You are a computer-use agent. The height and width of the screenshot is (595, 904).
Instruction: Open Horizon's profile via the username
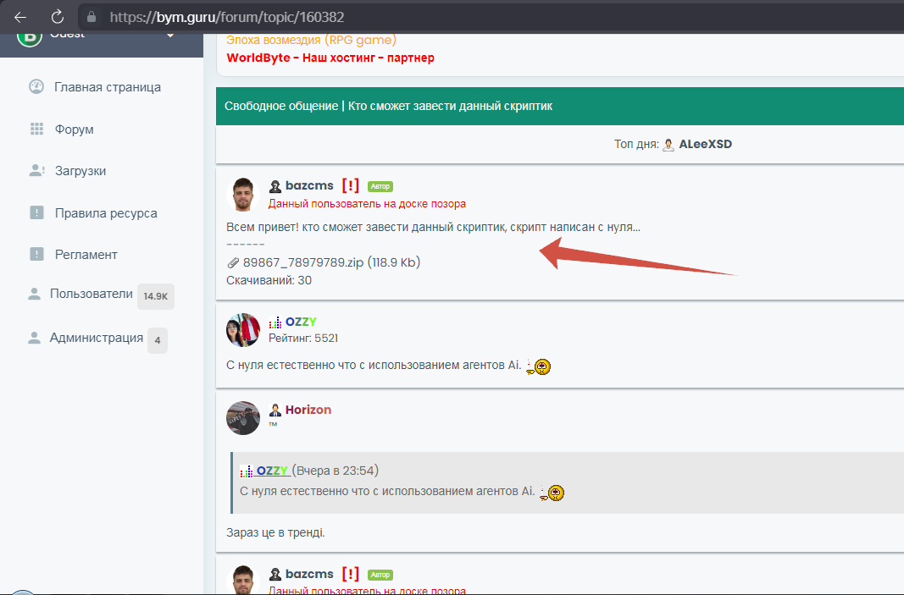pos(308,410)
